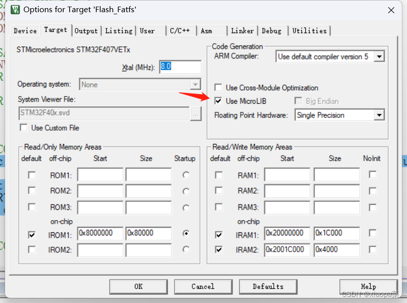Screen dimensions: 407x303
Task: Check the ROM1 default checkbox
Action: tap(32, 175)
